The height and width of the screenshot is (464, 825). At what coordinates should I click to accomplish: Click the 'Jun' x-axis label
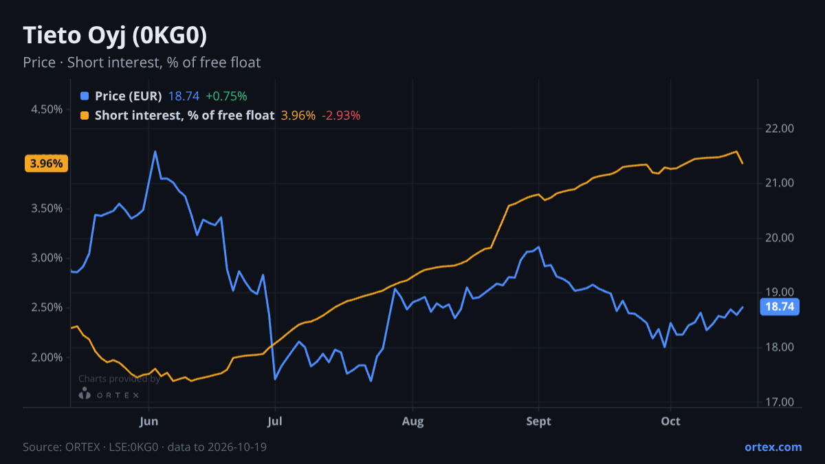[x=149, y=421]
